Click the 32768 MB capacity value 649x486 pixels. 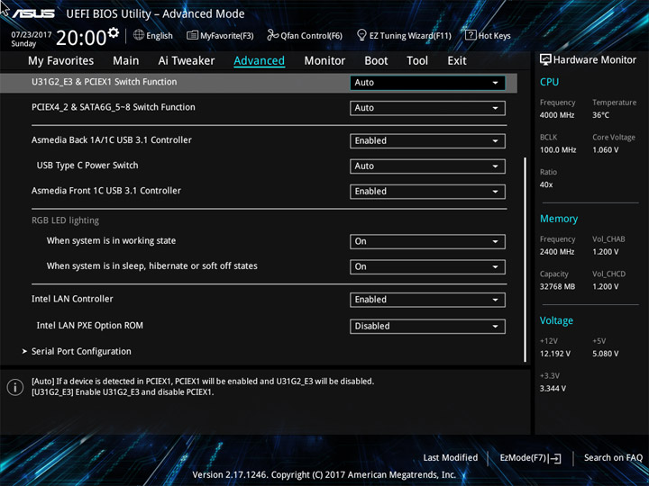coord(557,287)
